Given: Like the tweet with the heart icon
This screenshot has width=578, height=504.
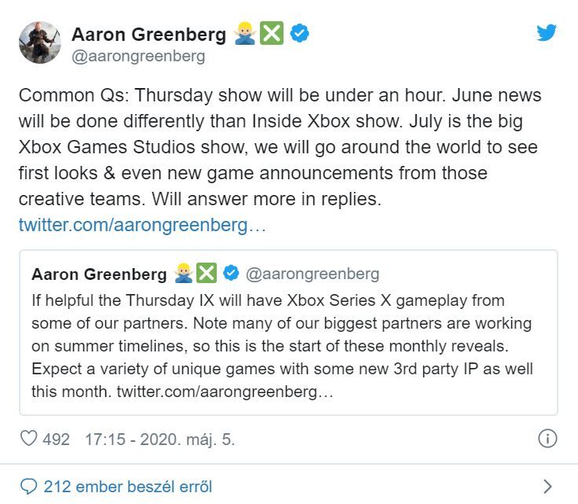Looking at the screenshot, I should [x=28, y=438].
